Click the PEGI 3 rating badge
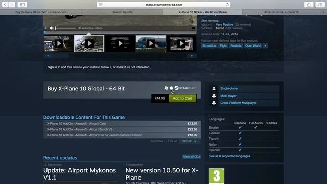 click(217, 176)
